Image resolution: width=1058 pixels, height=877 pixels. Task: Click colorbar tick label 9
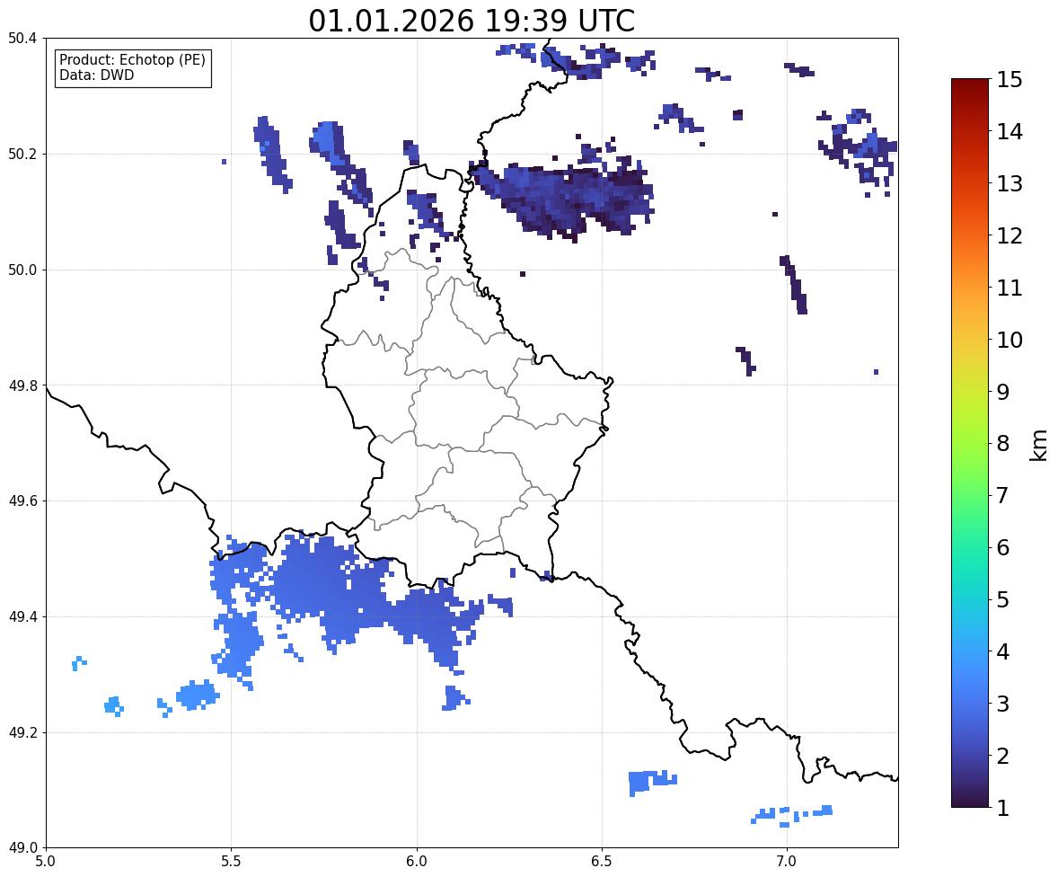1003,392
